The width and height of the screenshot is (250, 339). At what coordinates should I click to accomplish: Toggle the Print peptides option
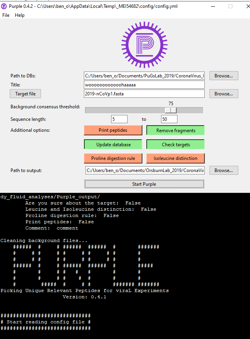(x=113, y=130)
